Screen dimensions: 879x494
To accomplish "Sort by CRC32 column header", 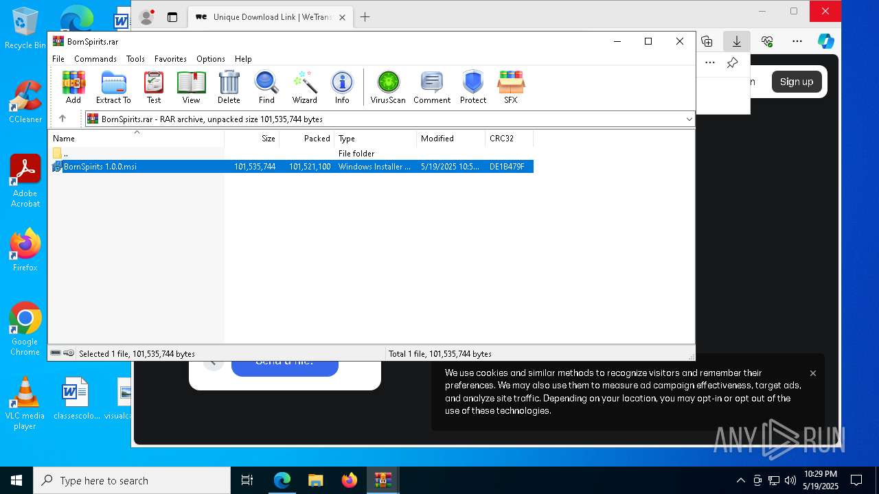I will click(x=510, y=138).
